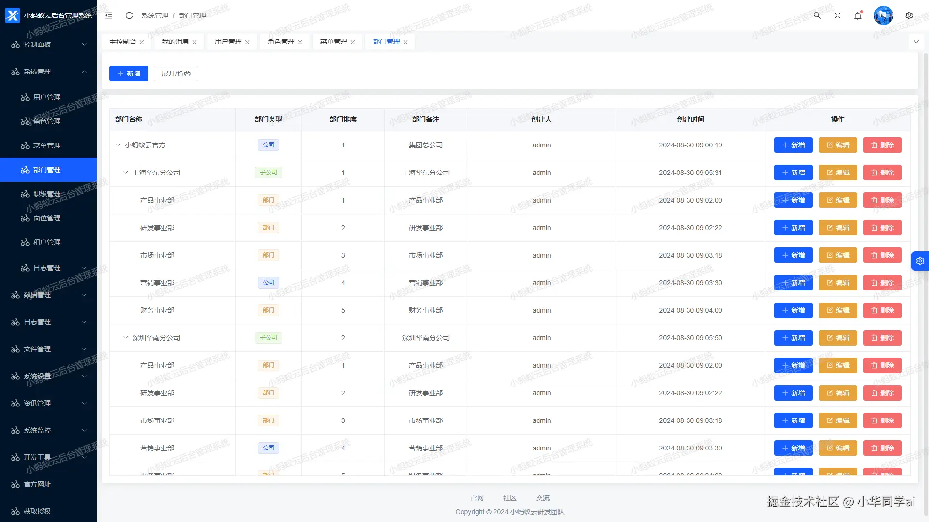The height and width of the screenshot is (522, 929).
Task: Click the top-right settings gear icon
Action: [x=909, y=15]
